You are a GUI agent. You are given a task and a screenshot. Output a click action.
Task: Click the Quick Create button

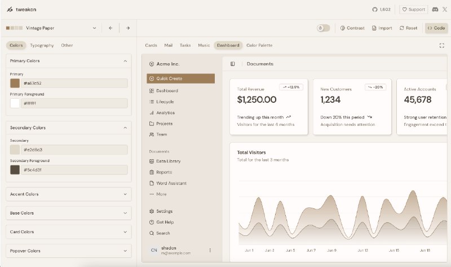point(180,78)
